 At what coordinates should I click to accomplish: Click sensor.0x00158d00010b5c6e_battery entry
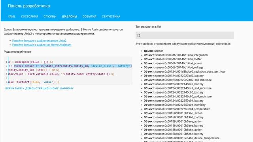pyautogui.click(x=174, y=134)
